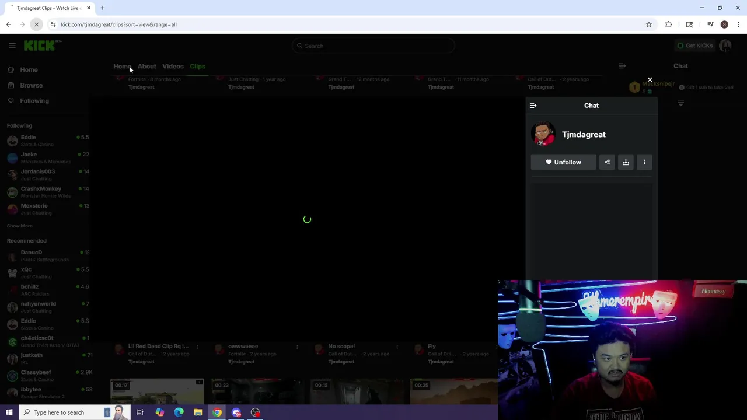View site information icon in address bar

53,24
